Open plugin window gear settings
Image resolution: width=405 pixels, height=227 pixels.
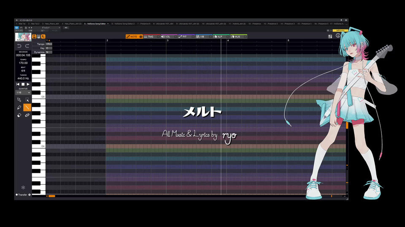pyautogui.click(x=328, y=30)
